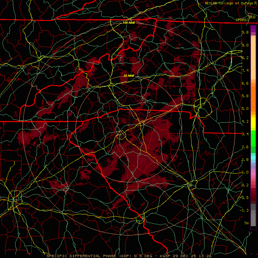258x258 pixels.
Task: Click the 3.4 value on the color scale
Action: tap(245, 134)
